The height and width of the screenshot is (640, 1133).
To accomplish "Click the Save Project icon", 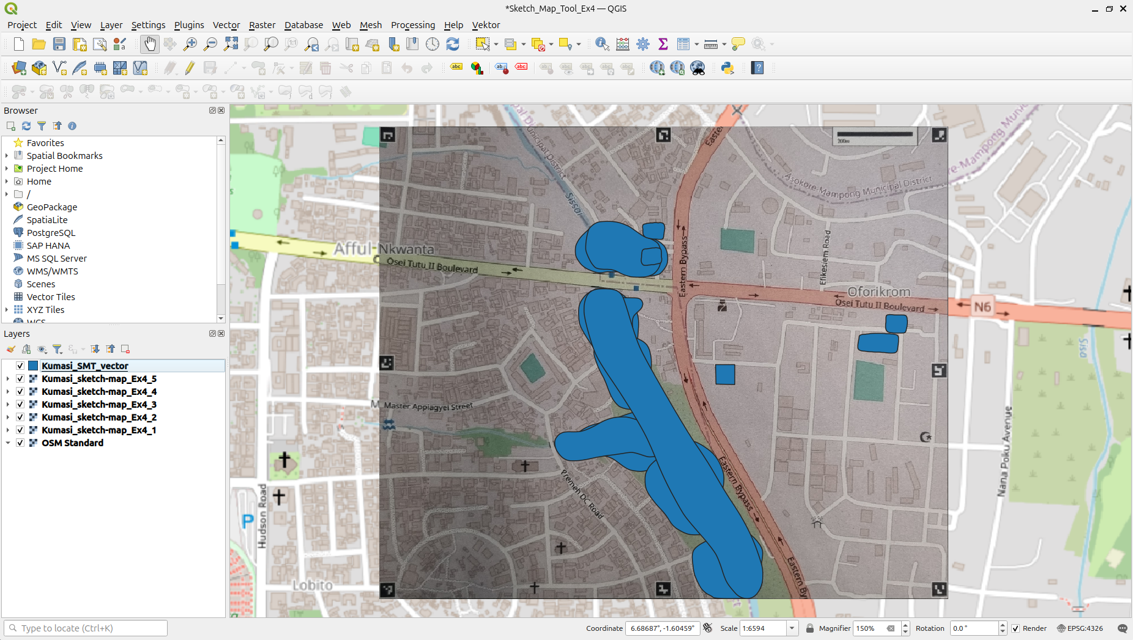I will [x=59, y=44].
